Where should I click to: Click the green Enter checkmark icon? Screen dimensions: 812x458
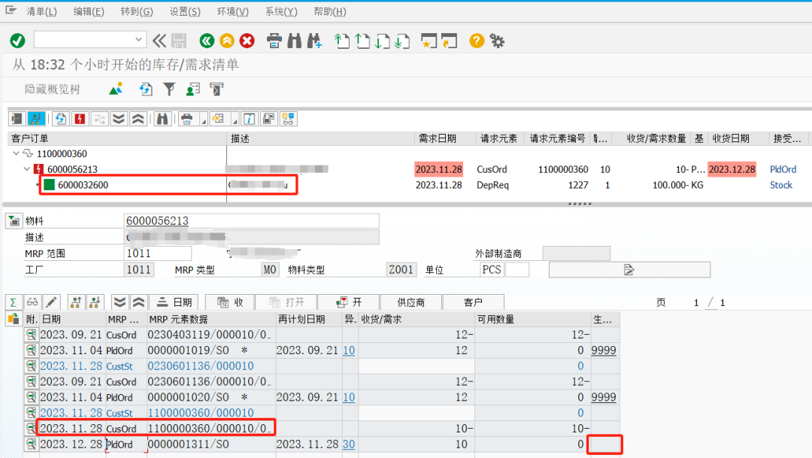17,41
